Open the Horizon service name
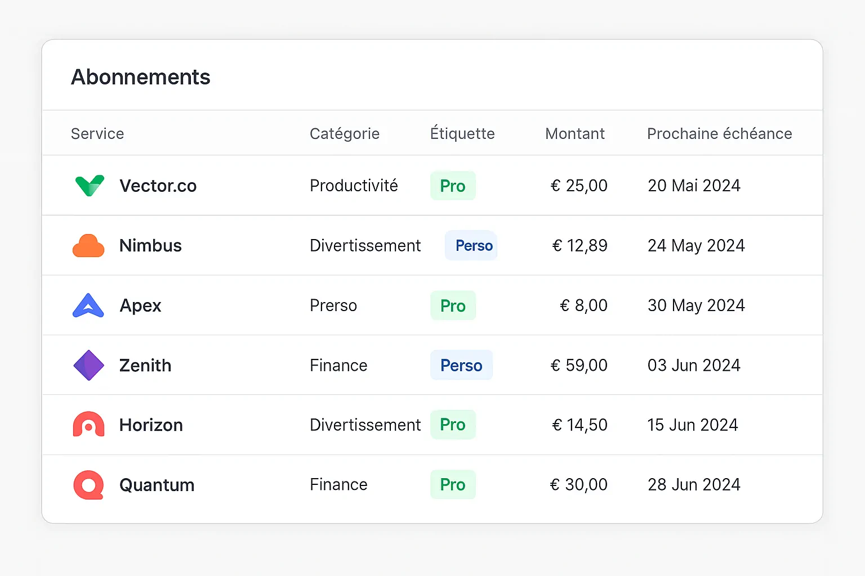This screenshot has height=576, width=865. coord(151,425)
